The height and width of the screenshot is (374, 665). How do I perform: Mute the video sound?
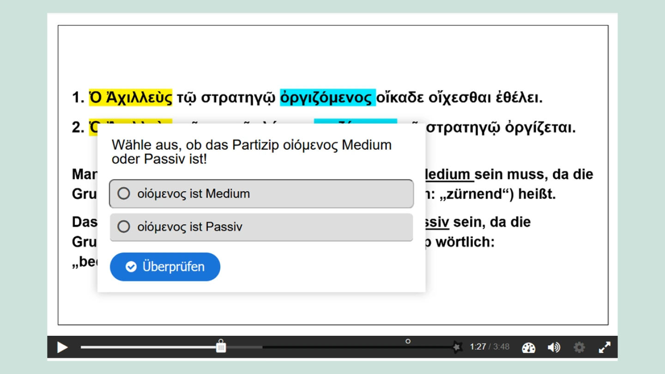point(553,347)
